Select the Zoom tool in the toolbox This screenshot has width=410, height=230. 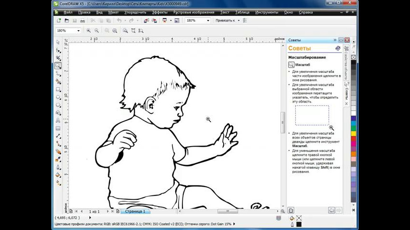pyautogui.click(x=58, y=66)
